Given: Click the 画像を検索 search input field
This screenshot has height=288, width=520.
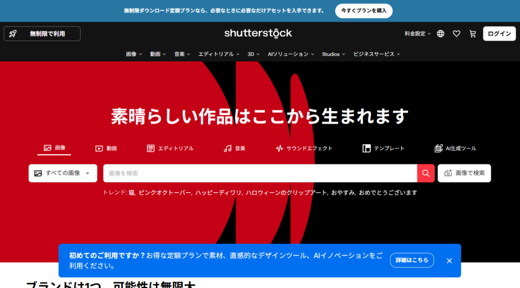Looking at the screenshot, I should point(260,173).
